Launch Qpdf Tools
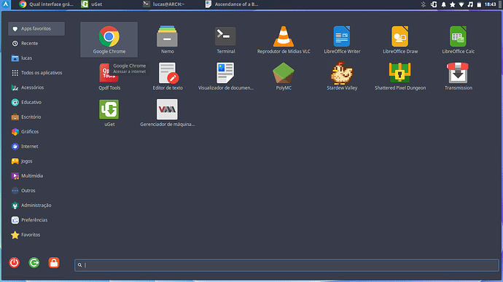503x282 pixels. (109, 77)
